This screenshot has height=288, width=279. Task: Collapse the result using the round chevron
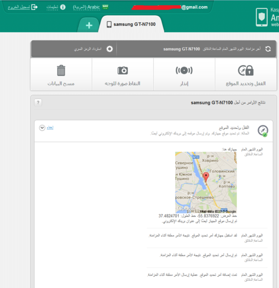click(42, 128)
